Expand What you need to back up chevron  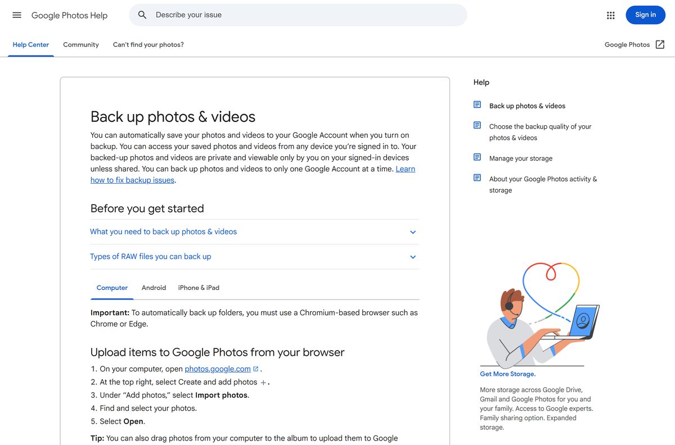click(x=413, y=232)
